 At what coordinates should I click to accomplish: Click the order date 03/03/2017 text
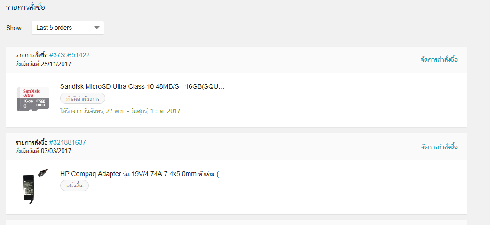point(56,151)
